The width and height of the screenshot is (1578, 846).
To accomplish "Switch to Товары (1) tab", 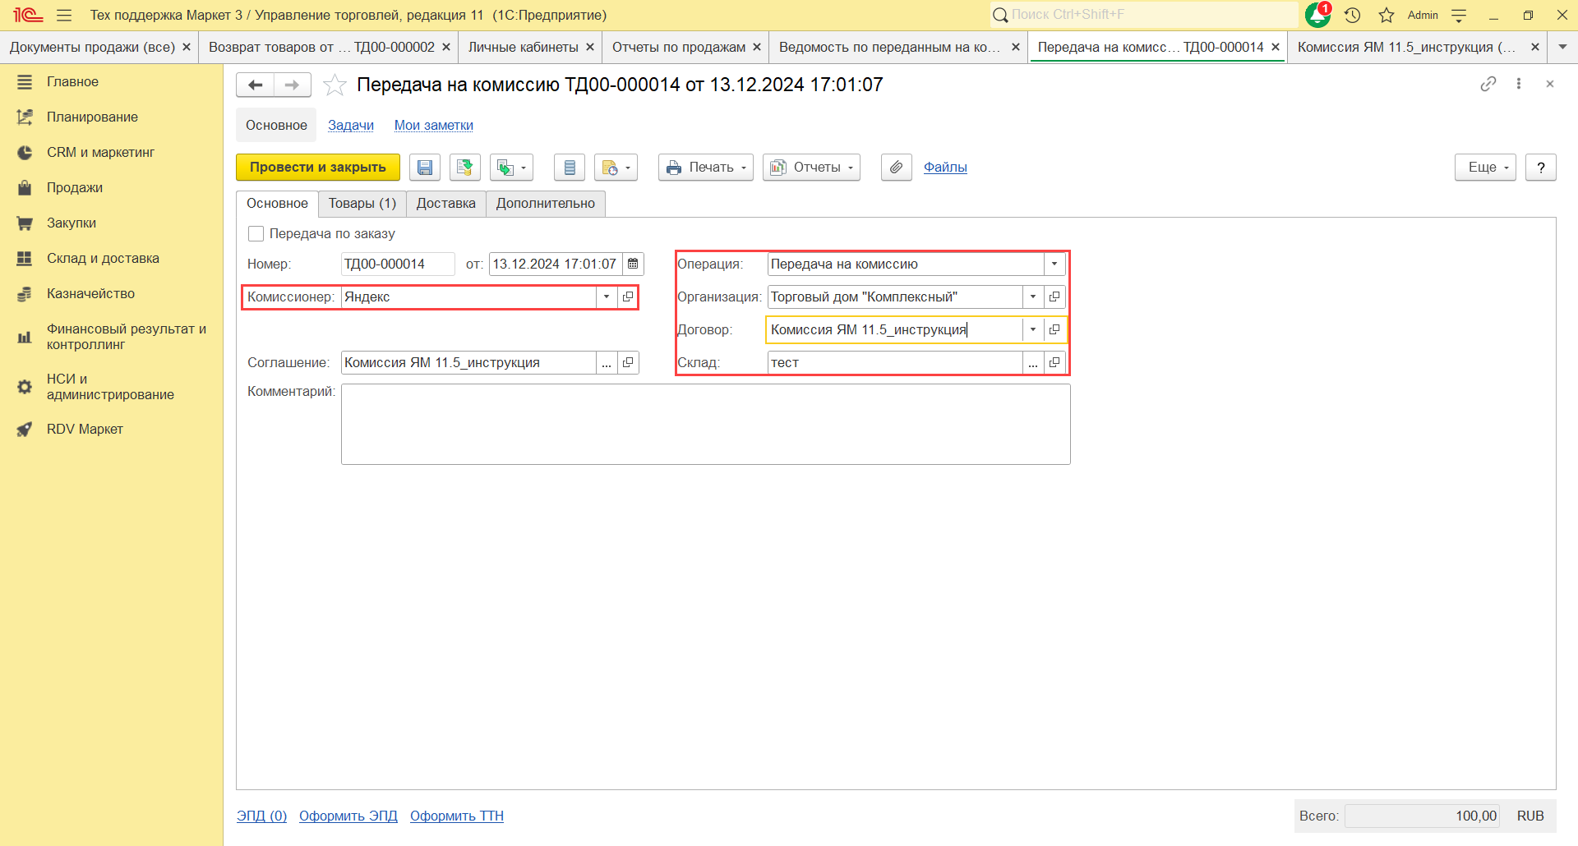I will tap(362, 204).
